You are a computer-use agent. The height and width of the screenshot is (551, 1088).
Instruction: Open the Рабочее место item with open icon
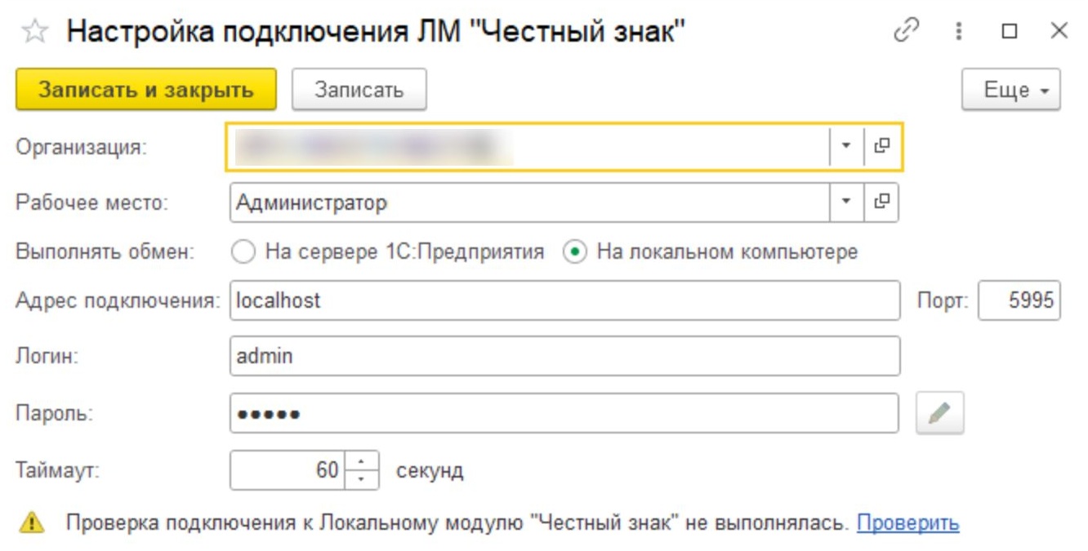[882, 202]
